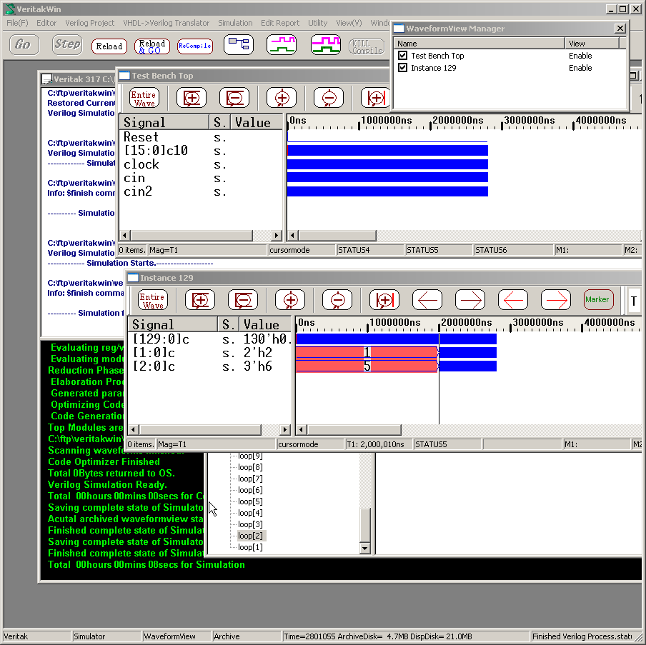Circle plus zoom icon in Test Bench Top
The image size is (646, 645).
(x=282, y=98)
